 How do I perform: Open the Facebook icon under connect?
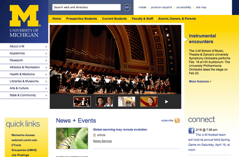pyautogui.click(x=191, y=131)
